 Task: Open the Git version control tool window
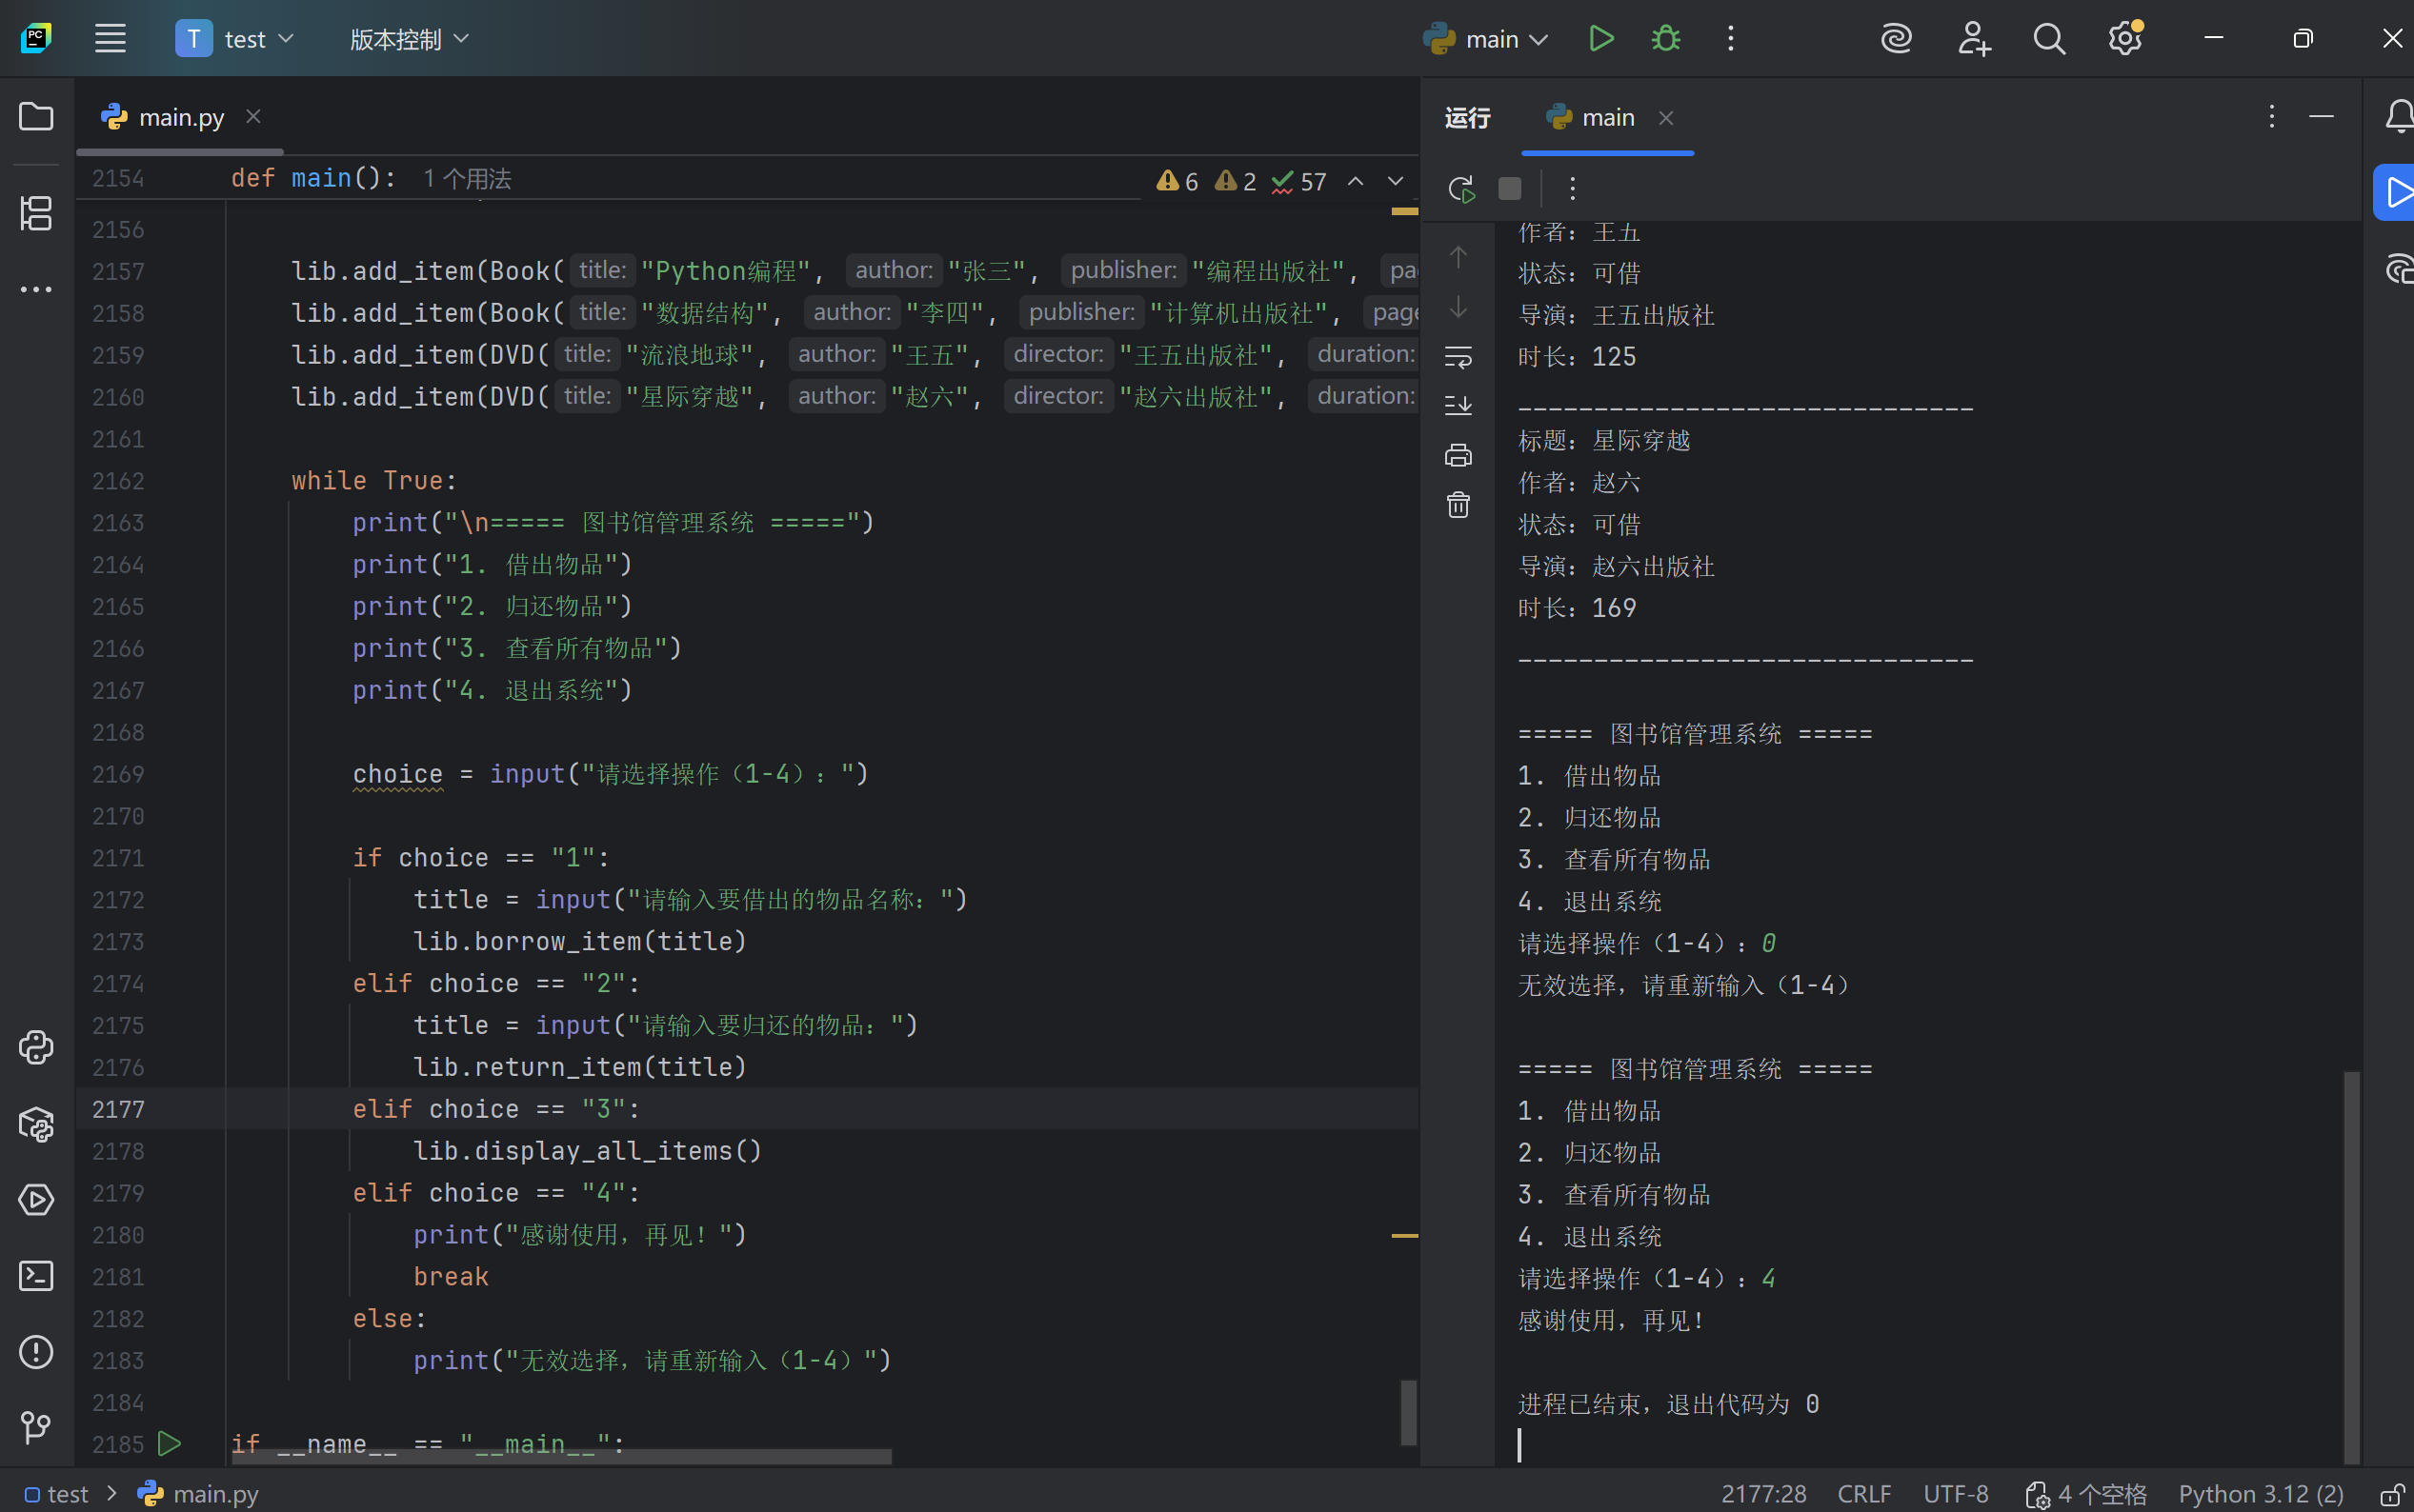(36, 1427)
